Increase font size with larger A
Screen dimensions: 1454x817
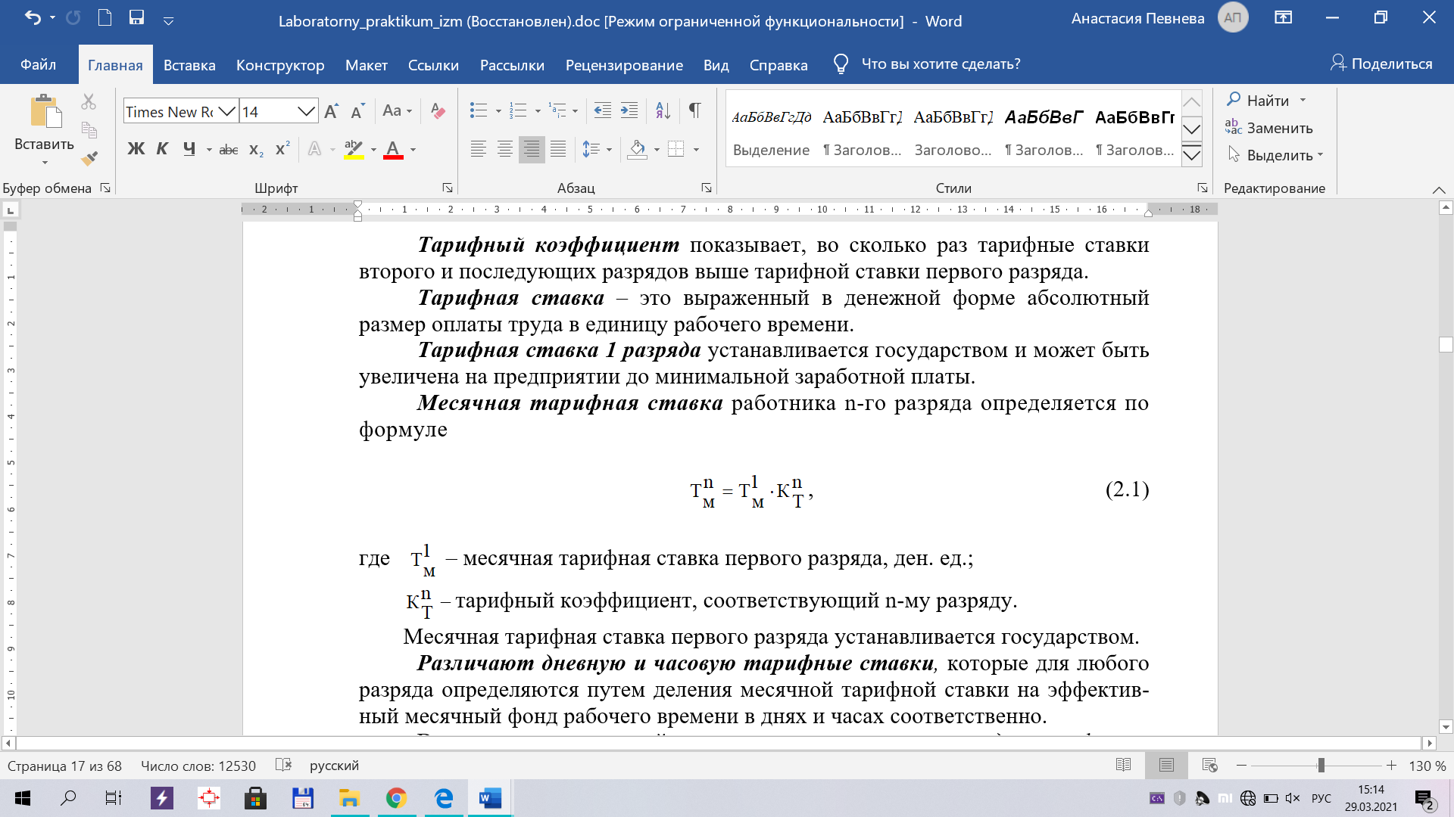pos(331,111)
